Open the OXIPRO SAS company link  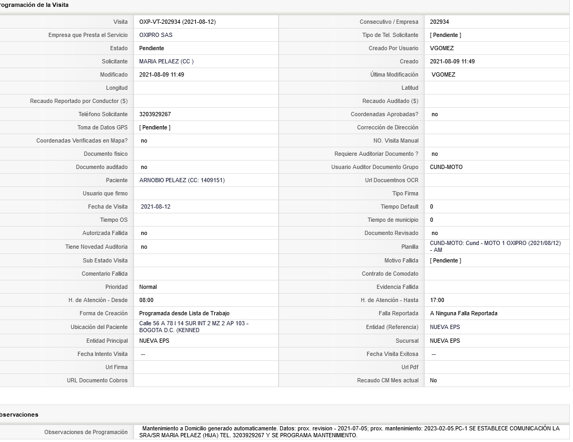[x=156, y=35]
